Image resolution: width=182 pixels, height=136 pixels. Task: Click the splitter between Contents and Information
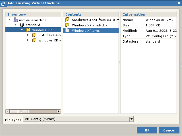(120, 62)
